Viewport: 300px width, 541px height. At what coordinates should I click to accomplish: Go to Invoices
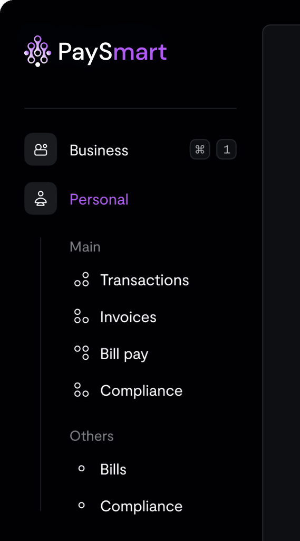click(x=128, y=317)
